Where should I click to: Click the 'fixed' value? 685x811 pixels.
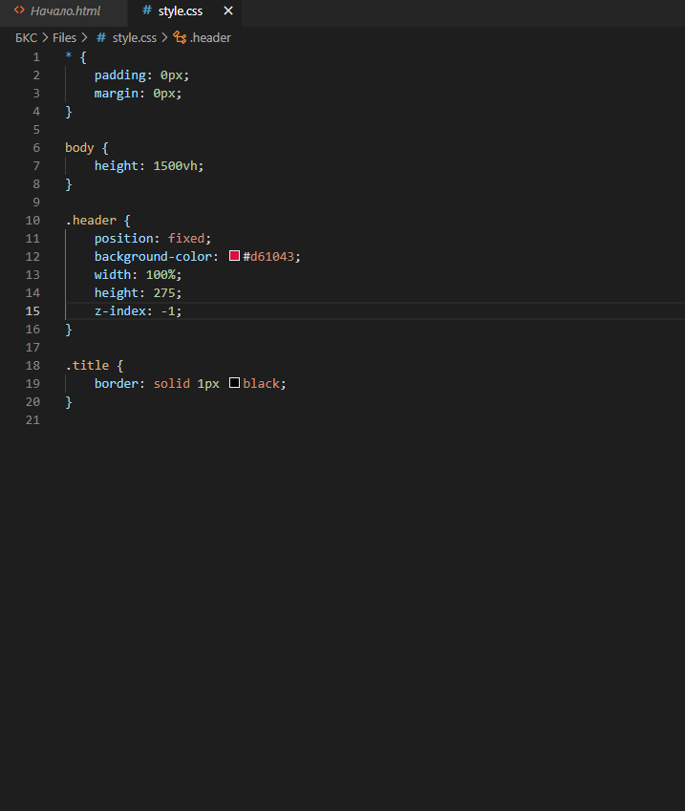pos(186,239)
